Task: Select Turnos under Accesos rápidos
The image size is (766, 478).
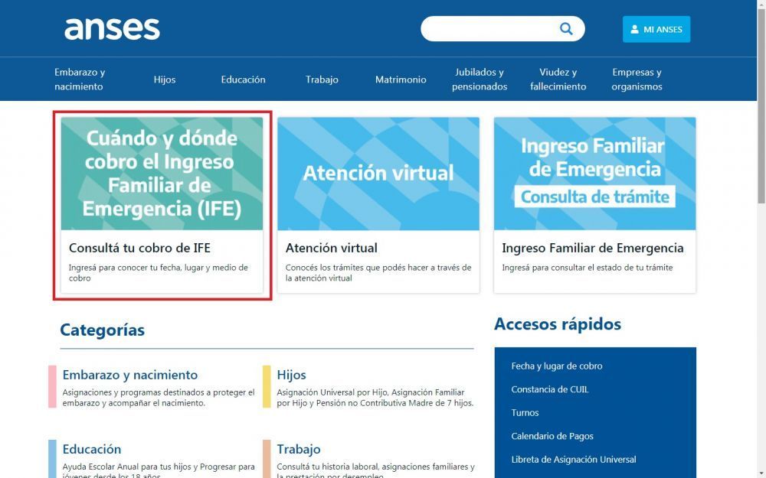Action: click(x=525, y=412)
